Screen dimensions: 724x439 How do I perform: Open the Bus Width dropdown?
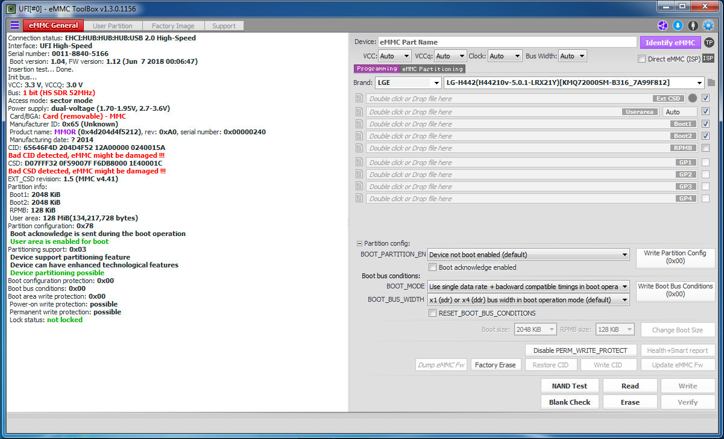tap(572, 56)
